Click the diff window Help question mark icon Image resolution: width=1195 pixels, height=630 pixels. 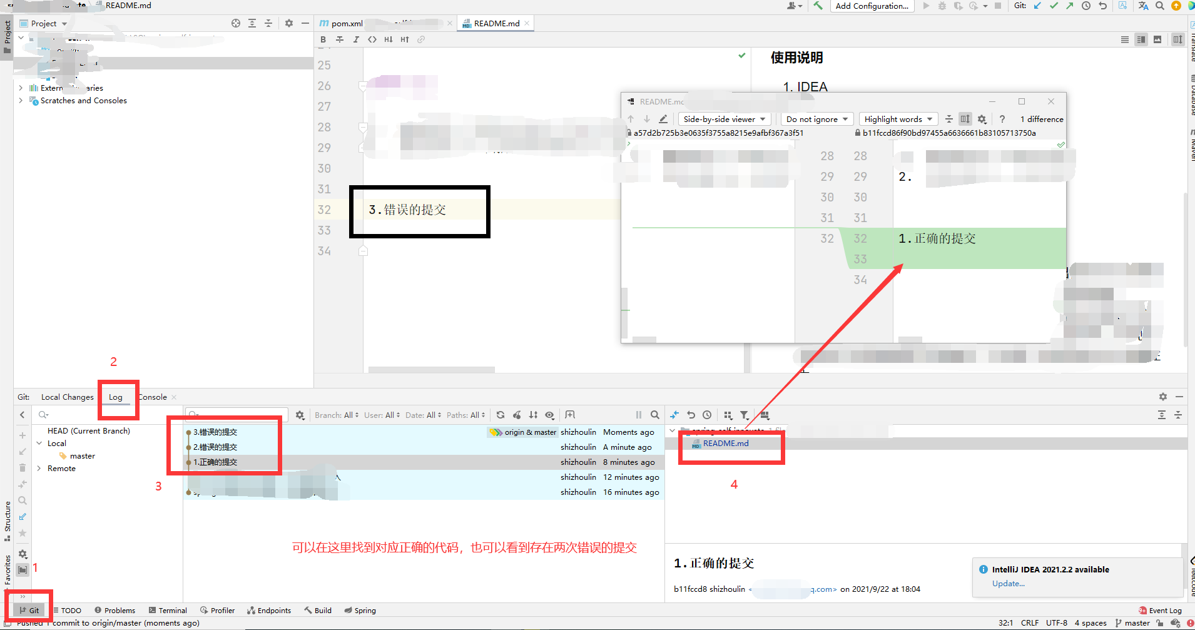(x=1002, y=119)
